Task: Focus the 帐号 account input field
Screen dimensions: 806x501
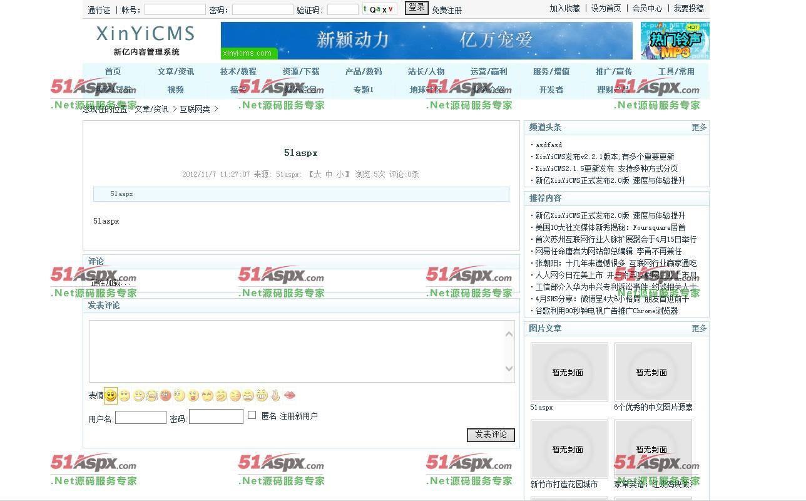Action: pos(175,9)
